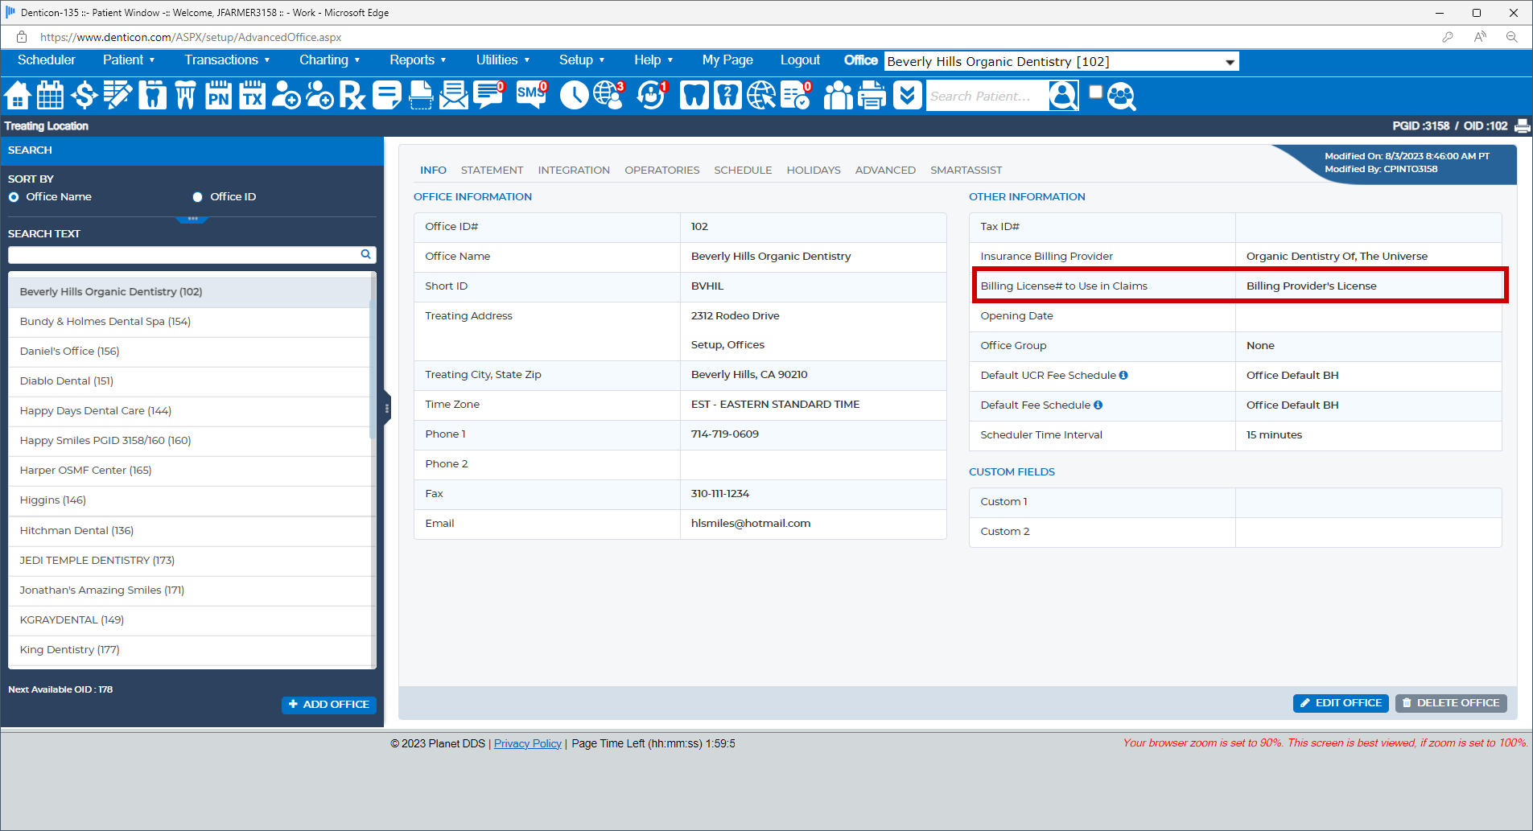Open the Privacy Policy link

pos(527,743)
